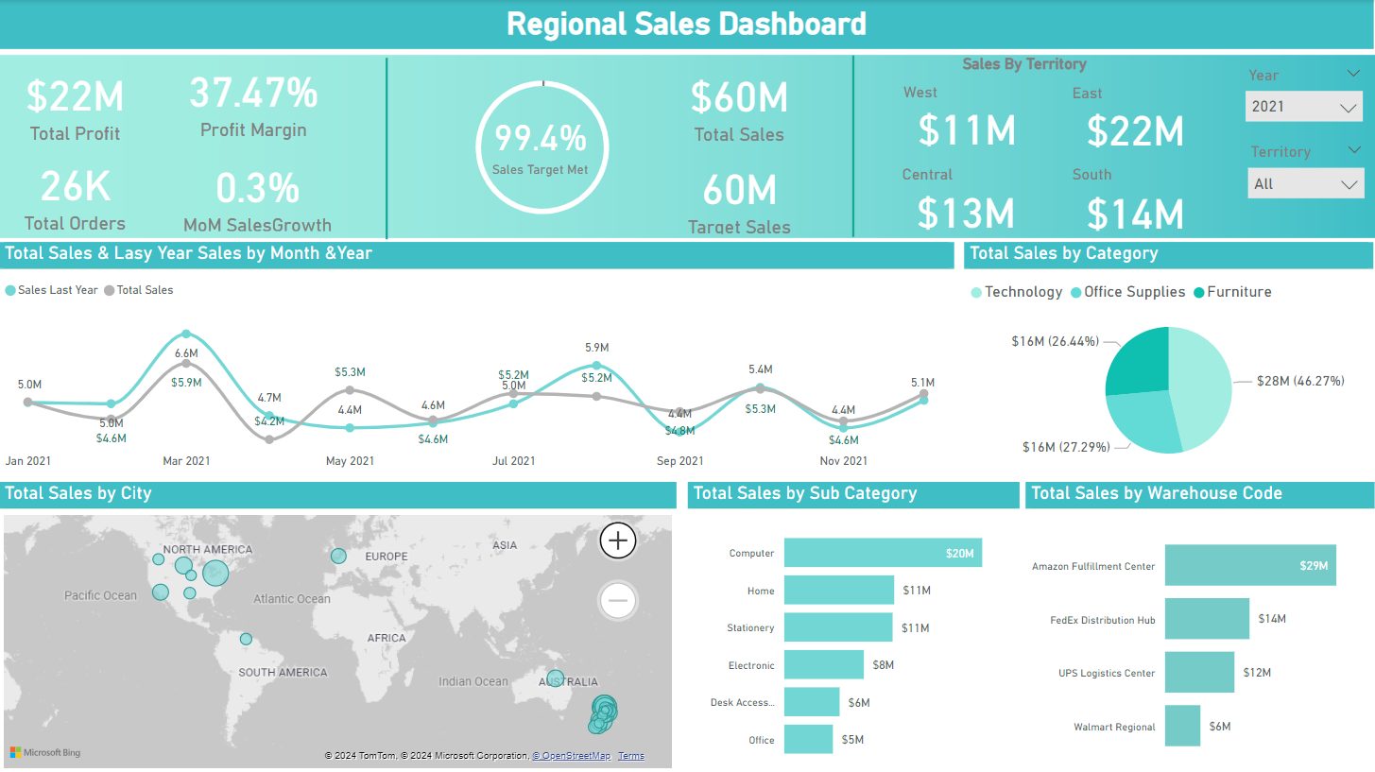Image resolution: width=1375 pixels, height=772 pixels.
Task: Select the UPS Logistics Center bar
Action: [x=1199, y=673]
